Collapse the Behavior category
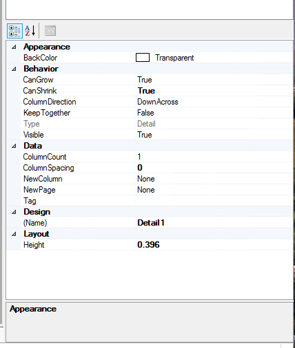This screenshot has width=295, height=348. tap(14, 69)
